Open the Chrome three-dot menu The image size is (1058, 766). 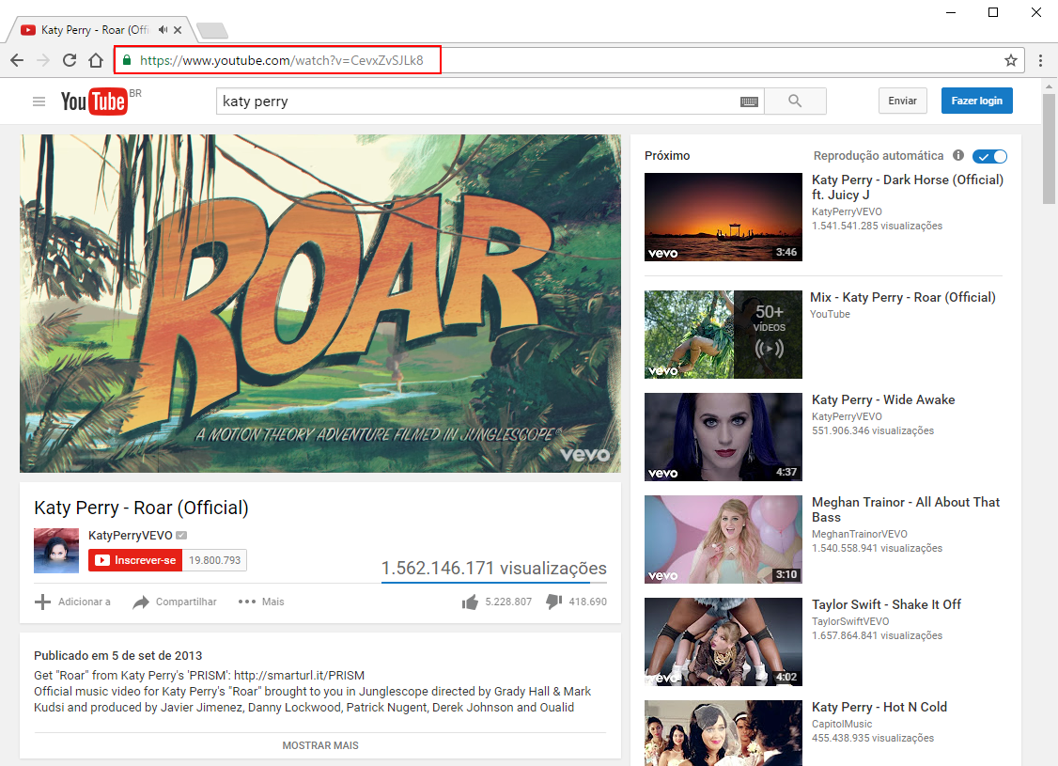point(1040,61)
